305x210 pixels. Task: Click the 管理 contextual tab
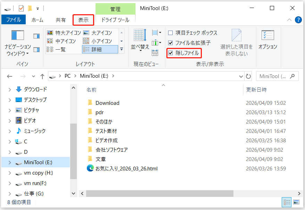point(115,9)
